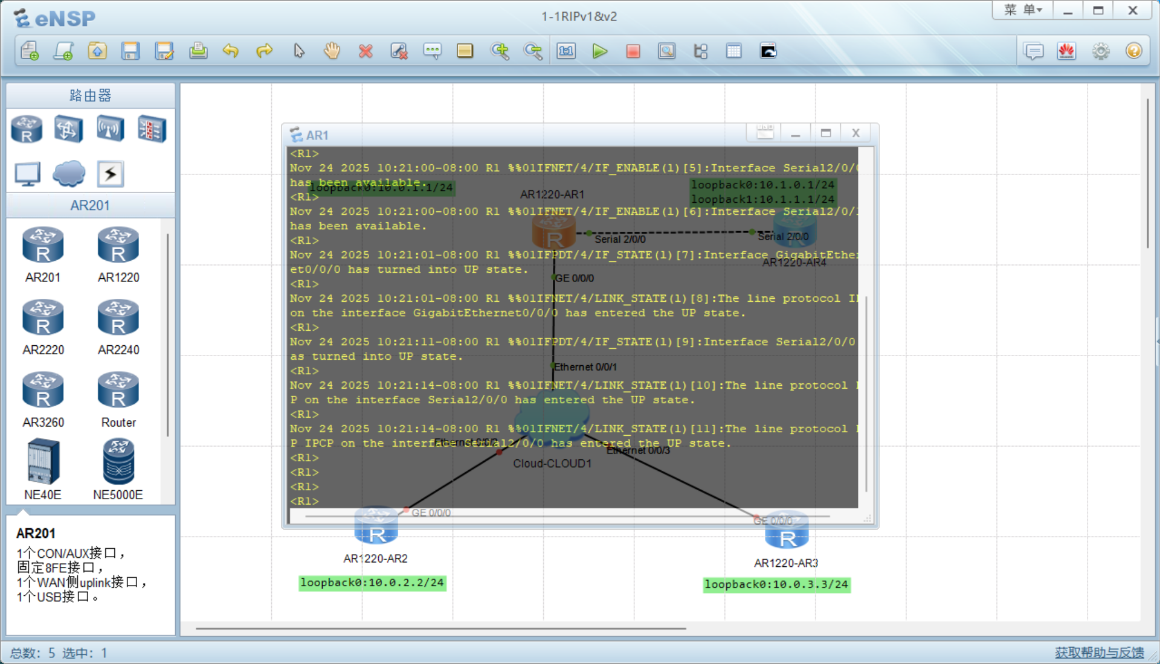The image size is (1160, 664).
Task: Choose the cloud device category icon
Action: click(69, 174)
